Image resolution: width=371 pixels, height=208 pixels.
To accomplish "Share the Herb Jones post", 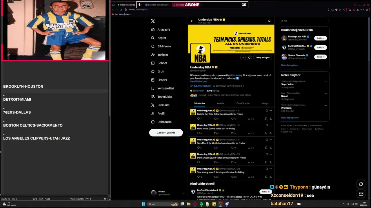I will (x=271, y=133).
